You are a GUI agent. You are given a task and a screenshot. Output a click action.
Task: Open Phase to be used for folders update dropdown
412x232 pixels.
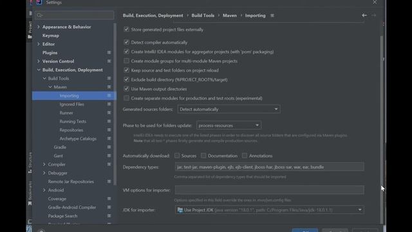[x=229, y=126]
